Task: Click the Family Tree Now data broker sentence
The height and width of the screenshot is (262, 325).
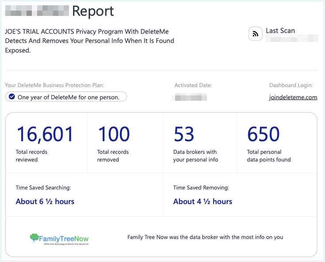Action: coord(205,237)
